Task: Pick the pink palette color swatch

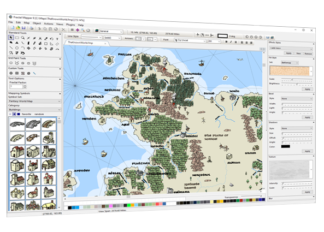Action: pos(111,206)
